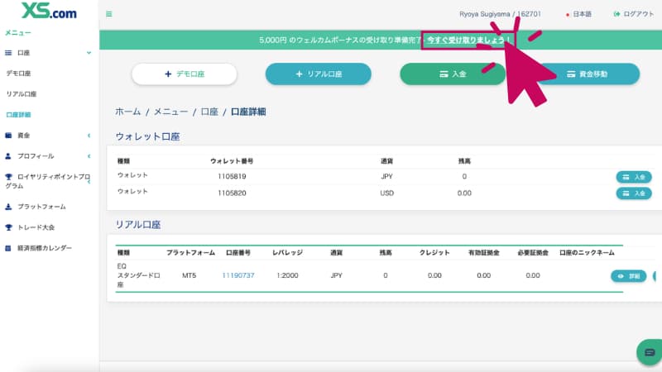Open リアル口座 in the sidebar
This screenshot has width=662, height=372.
coord(22,94)
